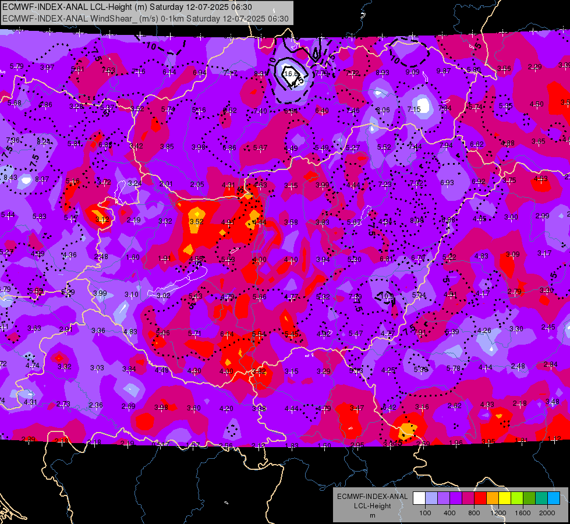Click the legend label LCL-Height
The width and height of the screenshot is (570, 524).
[372, 506]
